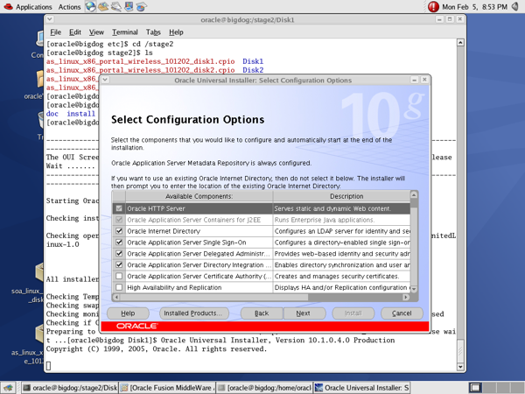Open the Actions menu in top panel
This screenshot has height=394, width=525.
[69, 7]
